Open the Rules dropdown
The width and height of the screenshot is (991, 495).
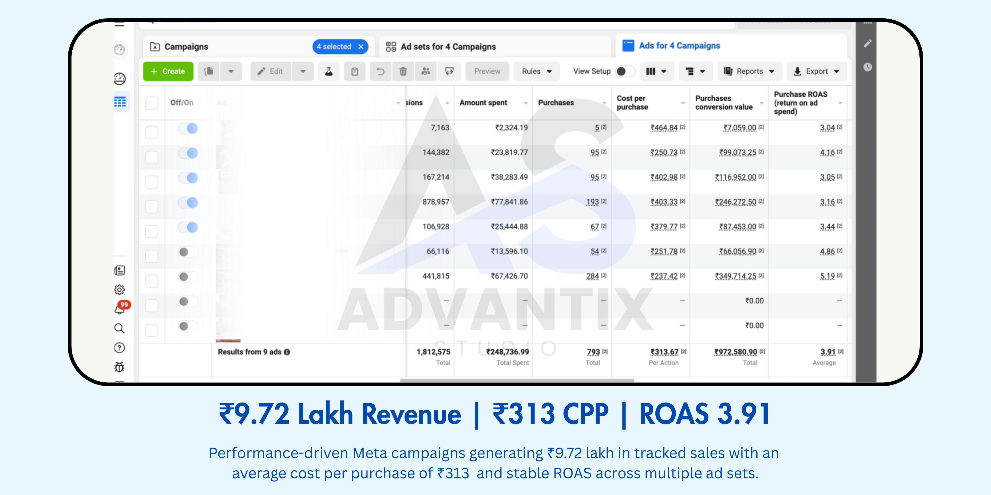[537, 71]
